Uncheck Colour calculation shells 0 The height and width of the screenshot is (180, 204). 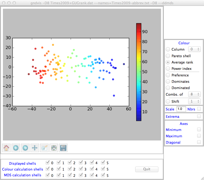tap(48, 169)
